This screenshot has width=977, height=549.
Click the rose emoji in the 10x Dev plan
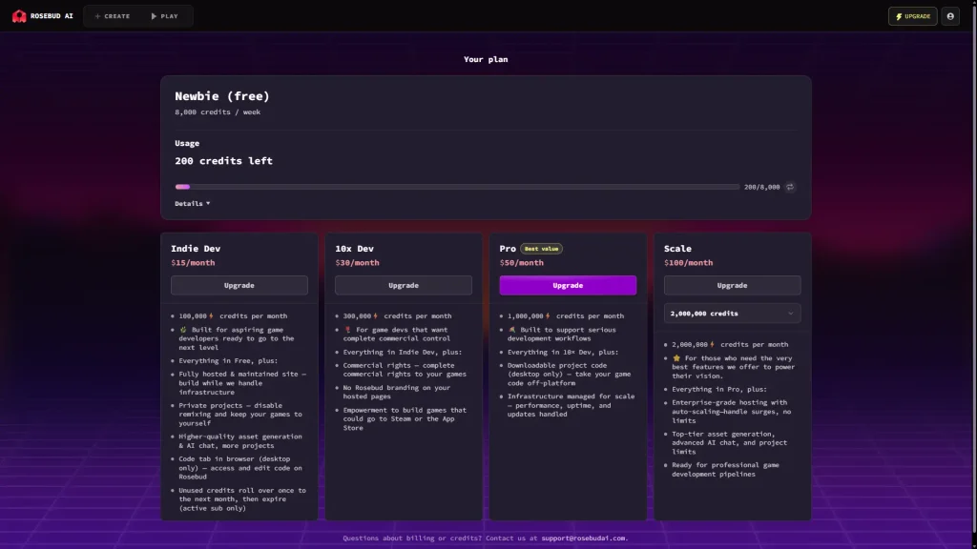coord(347,330)
